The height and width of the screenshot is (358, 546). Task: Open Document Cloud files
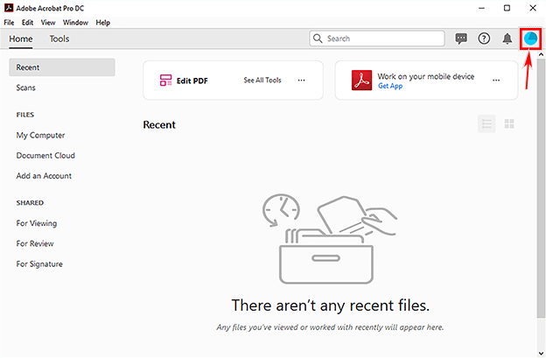[x=45, y=156]
